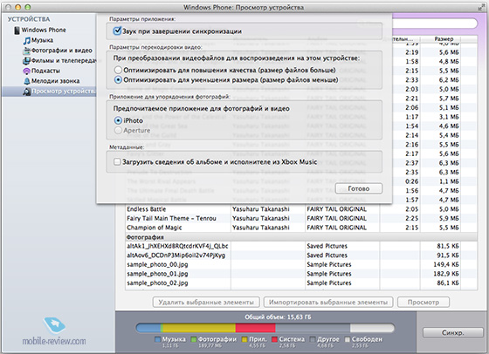Click the 182,9 КБ size cell

pyautogui.click(x=446, y=274)
